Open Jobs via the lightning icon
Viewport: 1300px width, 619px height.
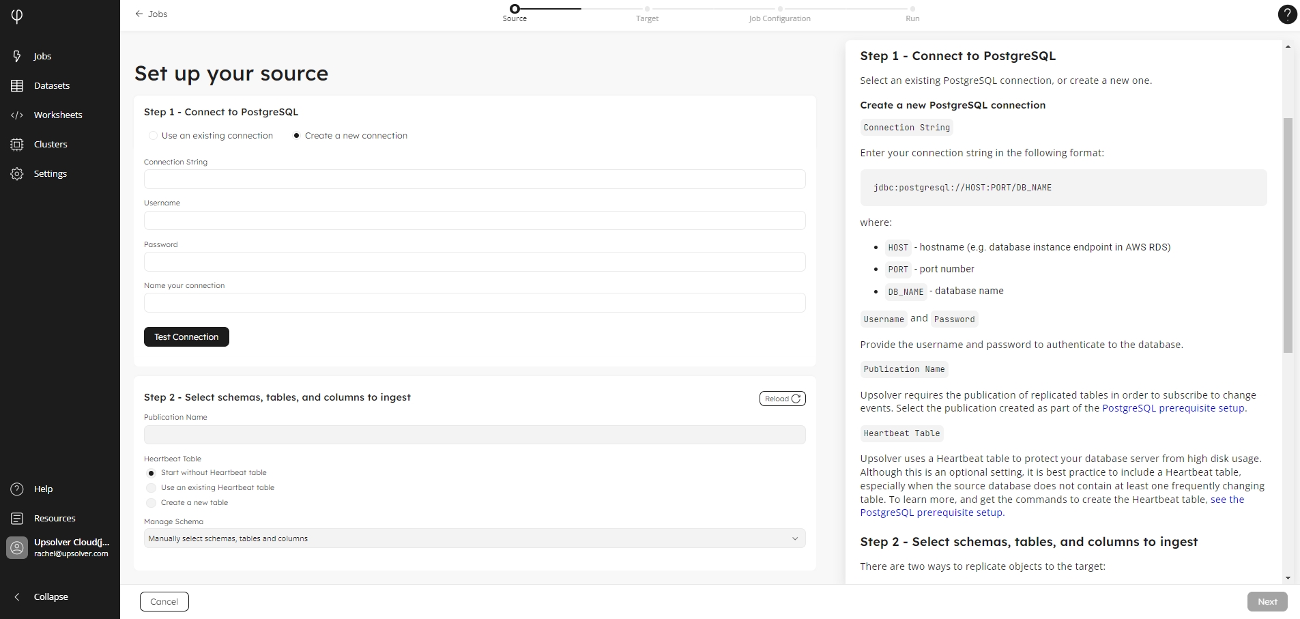(17, 56)
